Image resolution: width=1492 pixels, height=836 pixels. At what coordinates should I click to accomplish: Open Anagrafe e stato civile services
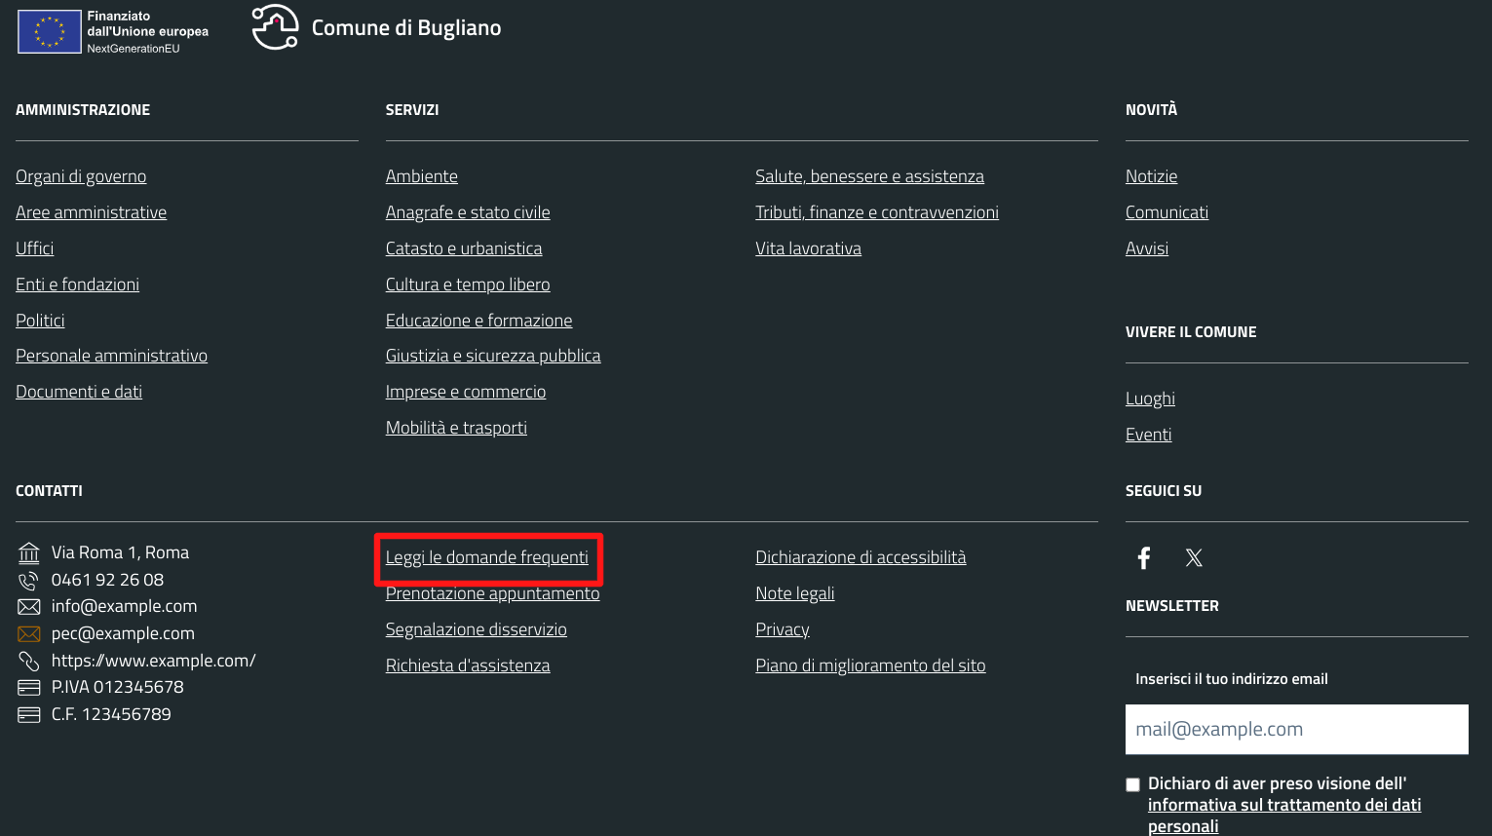click(468, 212)
